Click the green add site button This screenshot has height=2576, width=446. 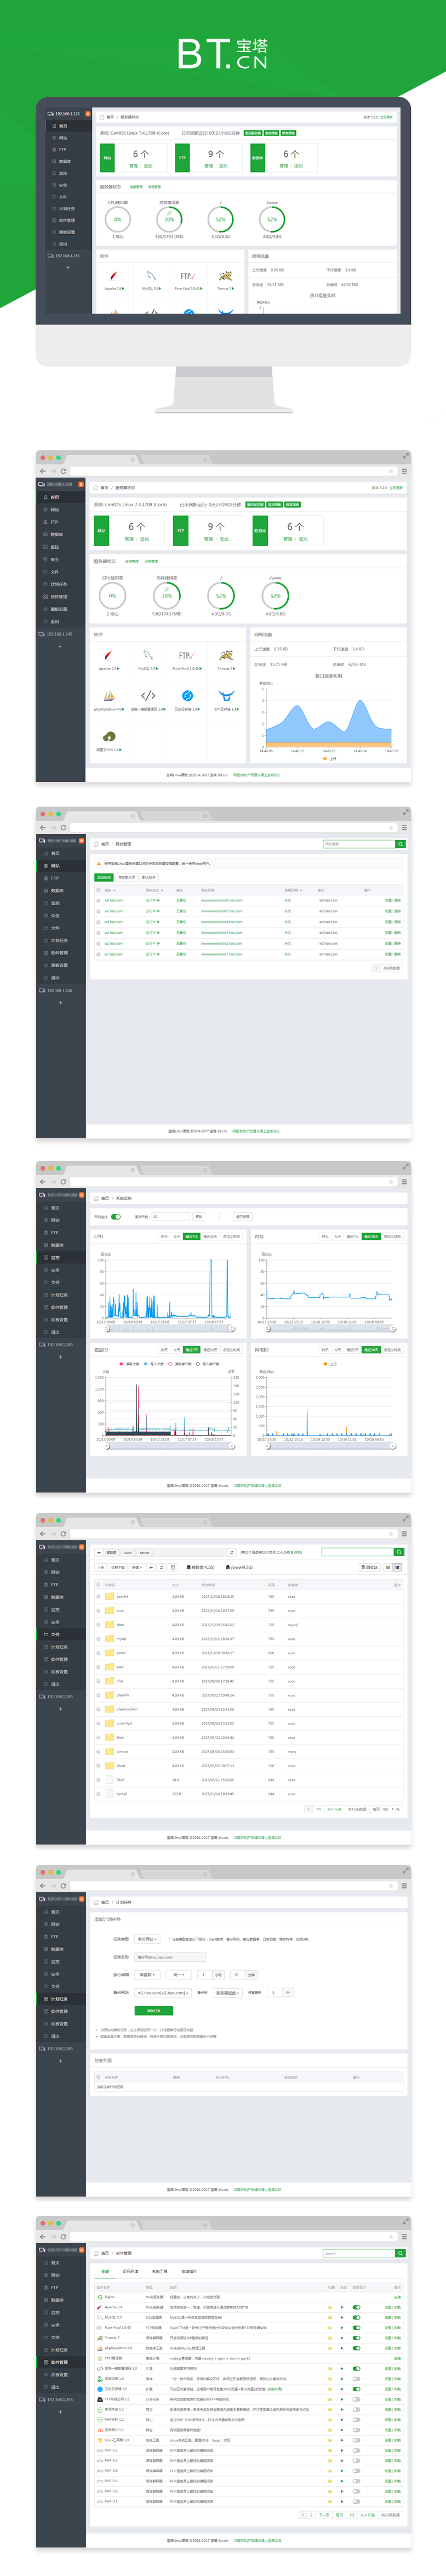[x=104, y=877]
